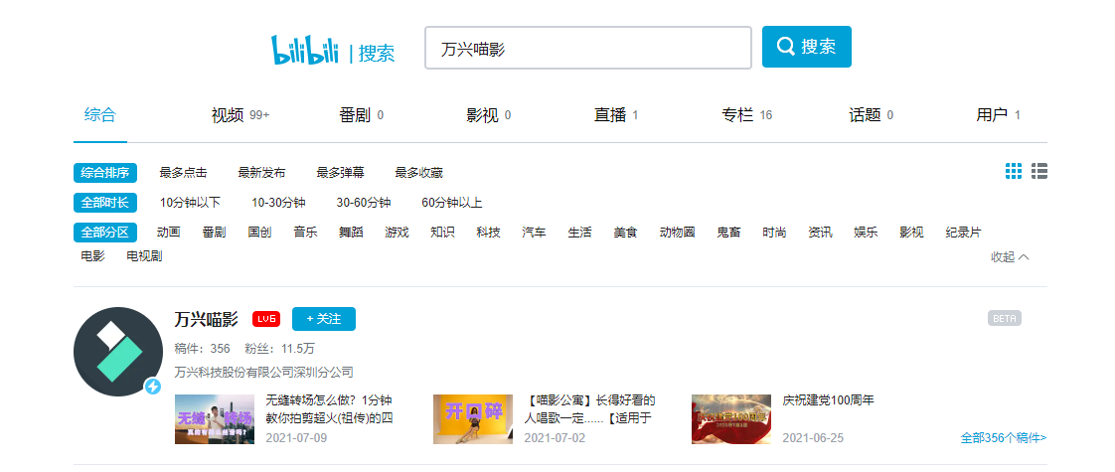This screenshot has height=472, width=1115.
Task: Switch to the 话题 tab
Action: [x=872, y=115]
